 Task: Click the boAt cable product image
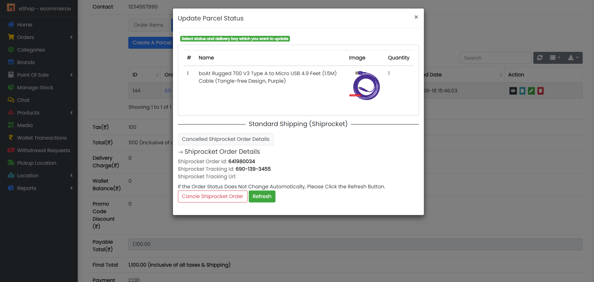pyautogui.click(x=365, y=86)
